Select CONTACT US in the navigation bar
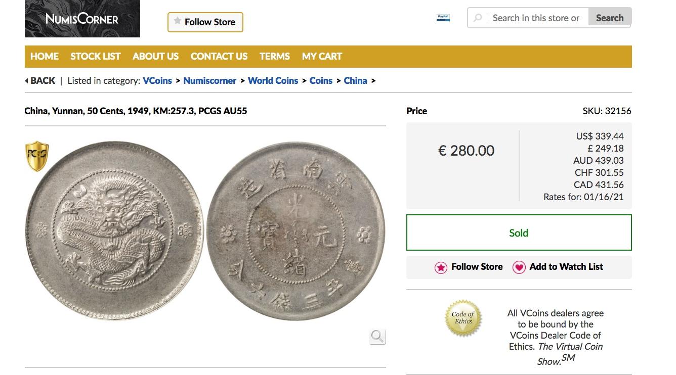This screenshot has height=375, width=676. (x=219, y=57)
